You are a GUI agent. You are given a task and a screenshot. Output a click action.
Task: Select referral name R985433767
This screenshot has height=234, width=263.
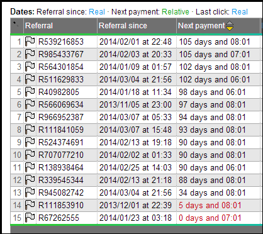61,54
